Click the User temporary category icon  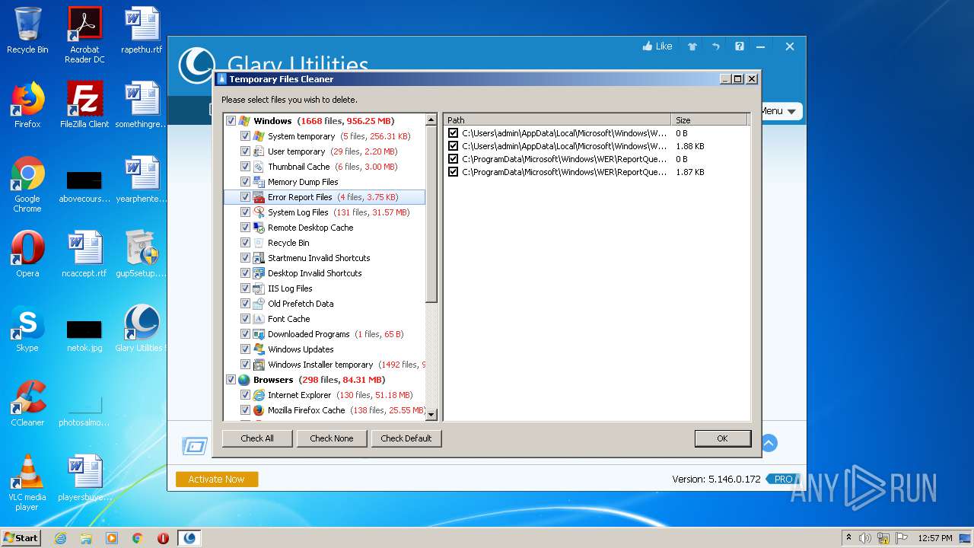tap(259, 151)
